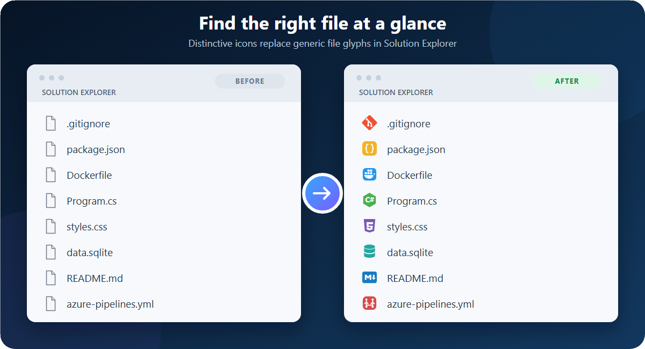The width and height of the screenshot is (645, 349).
Task: Select Dockerfile text in After panel
Action: point(410,176)
